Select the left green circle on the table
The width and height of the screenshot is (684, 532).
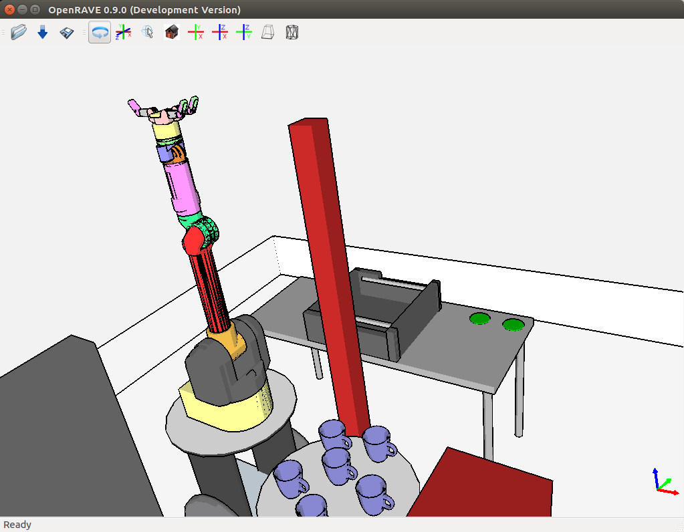coord(479,319)
